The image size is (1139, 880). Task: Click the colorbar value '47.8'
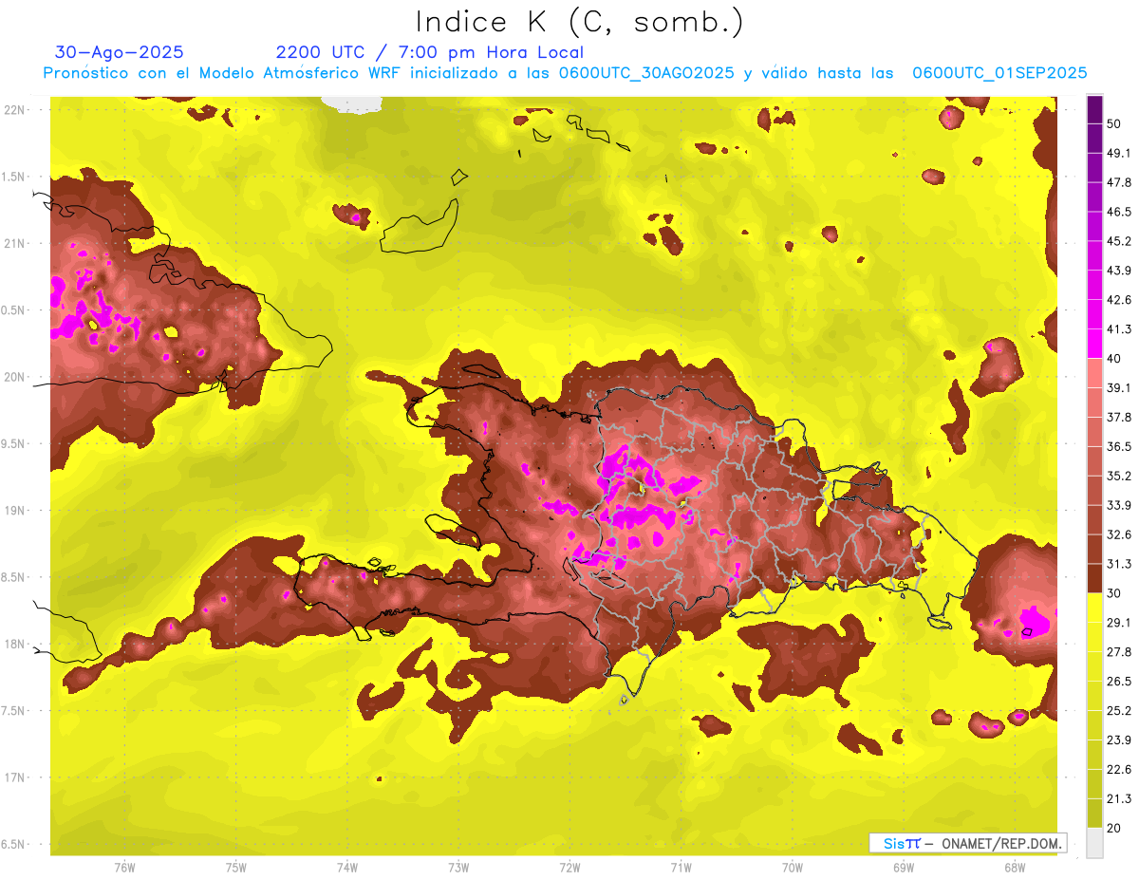pyautogui.click(x=1118, y=182)
